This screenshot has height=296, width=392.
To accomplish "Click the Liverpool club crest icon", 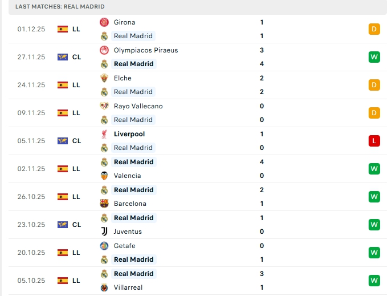I will point(104,134).
